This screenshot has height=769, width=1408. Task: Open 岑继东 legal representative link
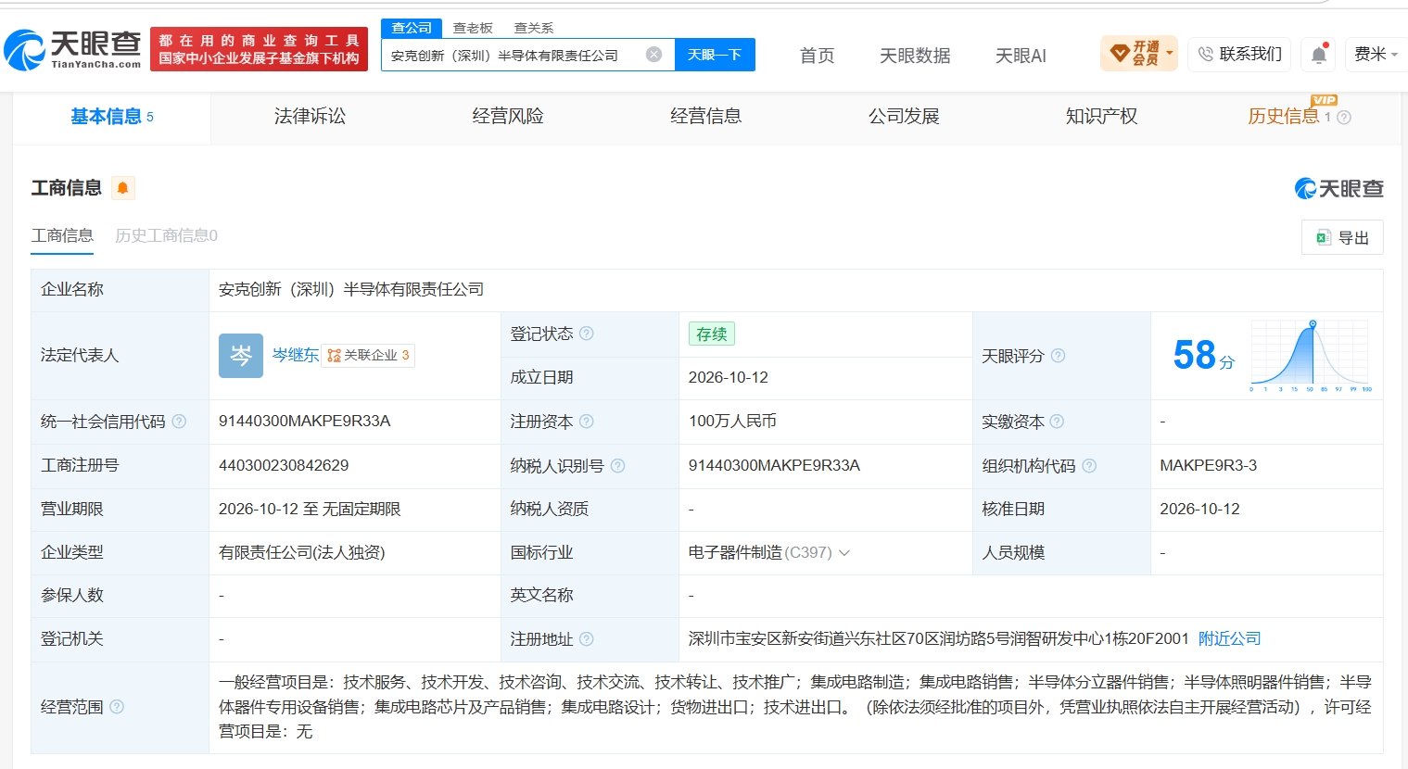tap(296, 356)
